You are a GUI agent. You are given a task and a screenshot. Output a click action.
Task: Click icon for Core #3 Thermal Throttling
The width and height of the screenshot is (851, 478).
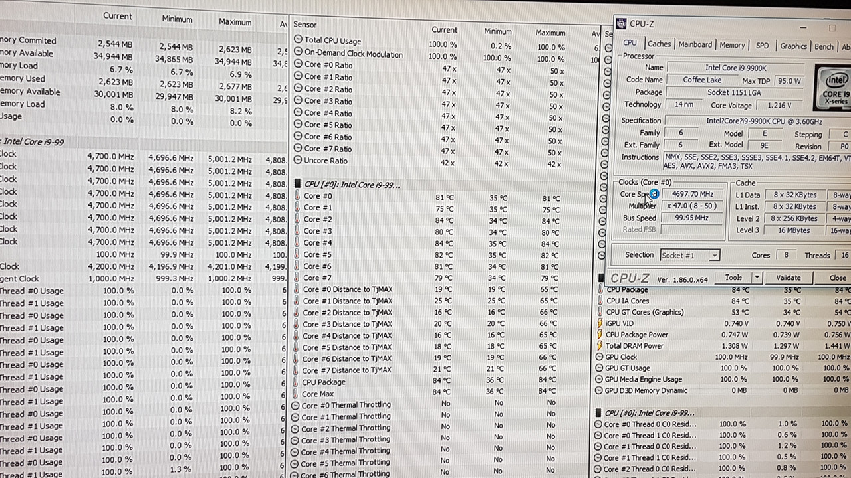pos(296,440)
